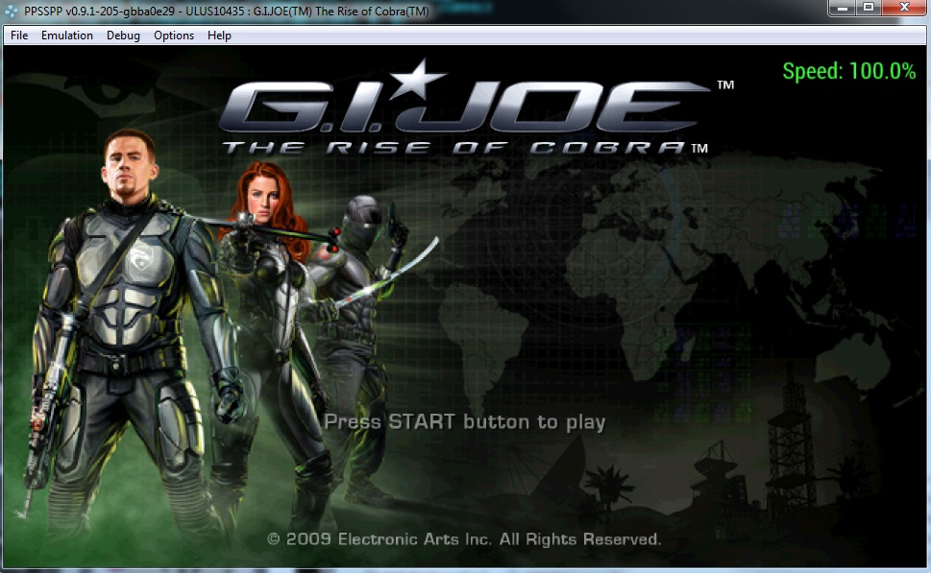Image resolution: width=931 pixels, height=573 pixels.
Task: Click the PPSSPP app icon in title bar
Action: (x=12, y=12)
